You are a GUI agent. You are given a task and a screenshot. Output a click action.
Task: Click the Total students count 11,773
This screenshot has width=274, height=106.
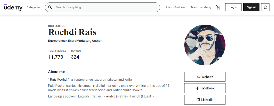[56, 57]
